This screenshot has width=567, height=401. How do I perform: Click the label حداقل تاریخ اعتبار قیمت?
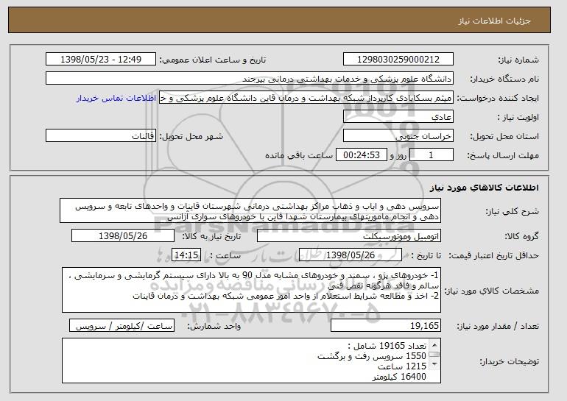(x=494, y=255)
